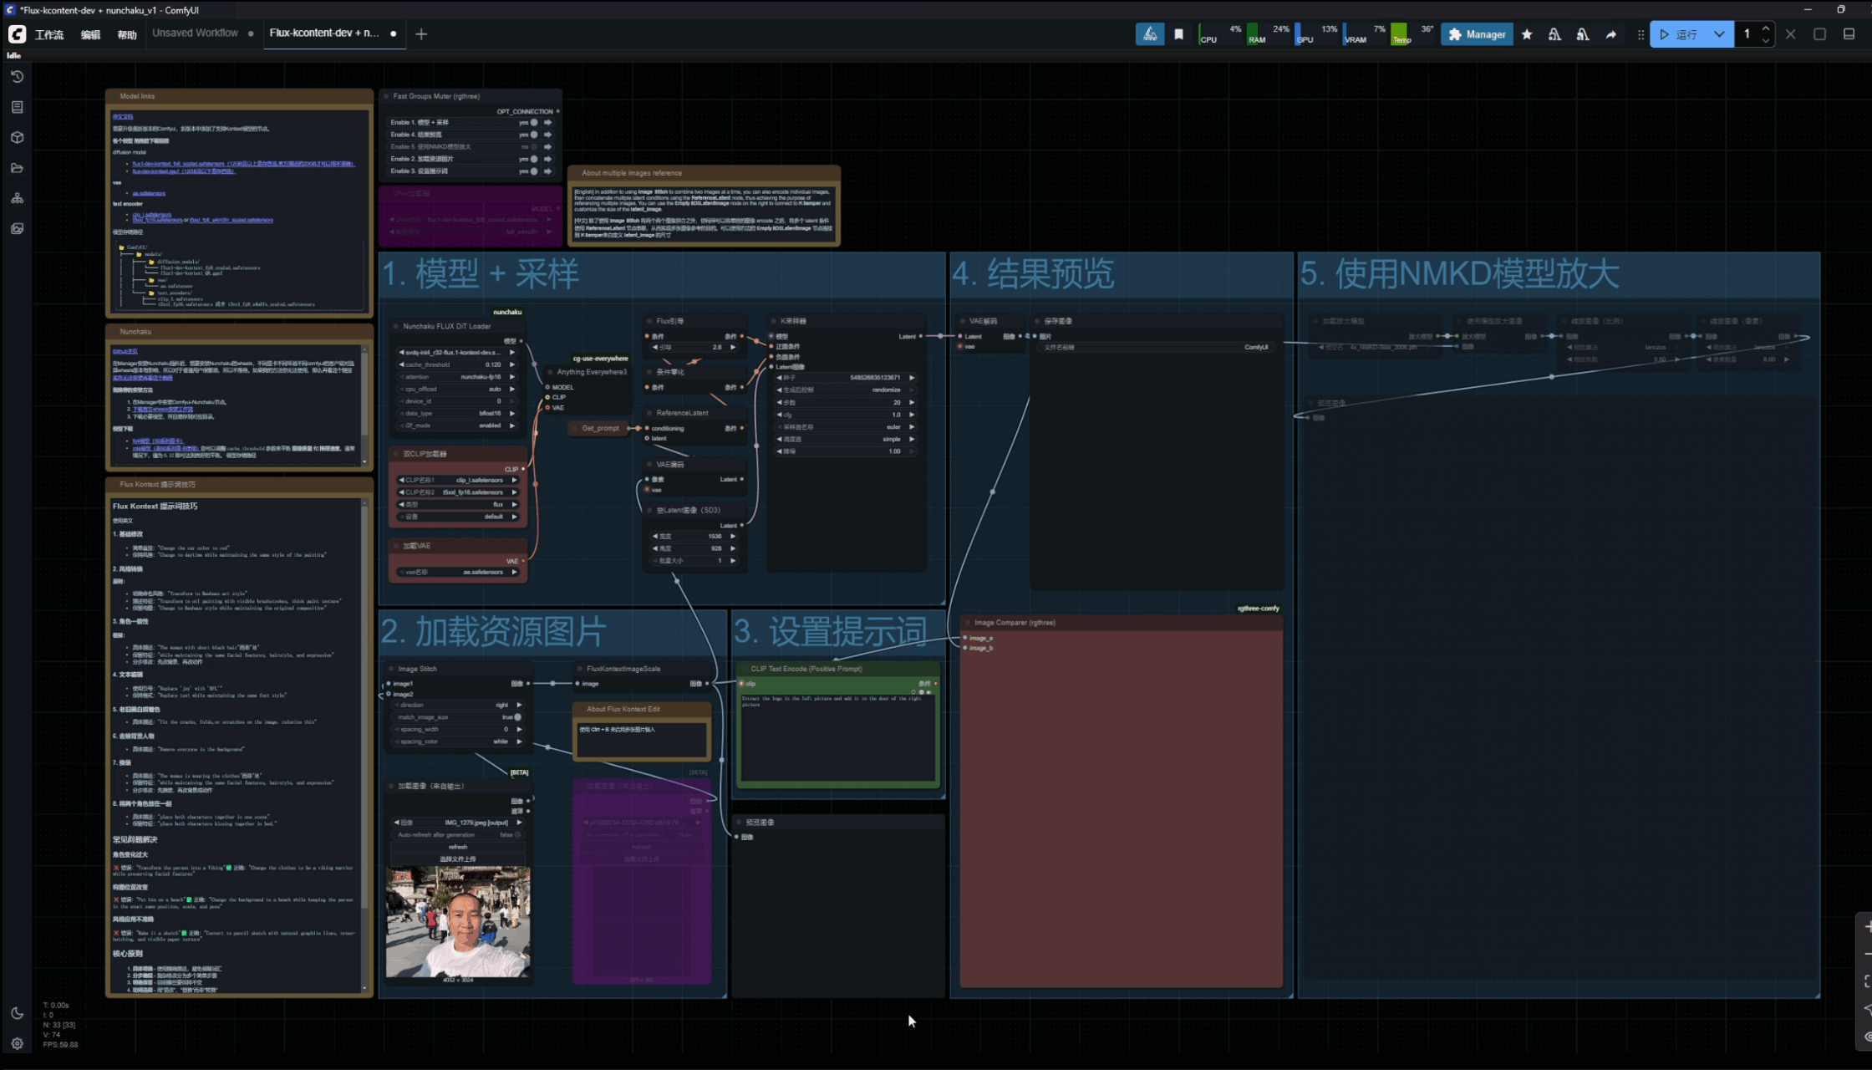Click the share arrow icon in toolbar
1872x1070 pixels.
pos(1611,34)
